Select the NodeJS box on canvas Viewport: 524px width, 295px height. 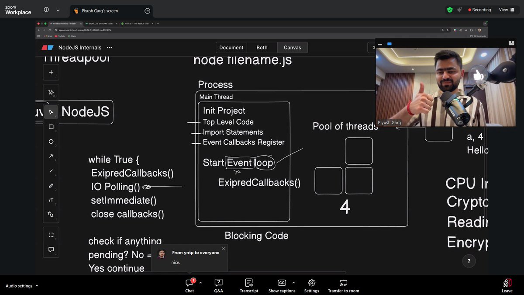coord(85,112)
